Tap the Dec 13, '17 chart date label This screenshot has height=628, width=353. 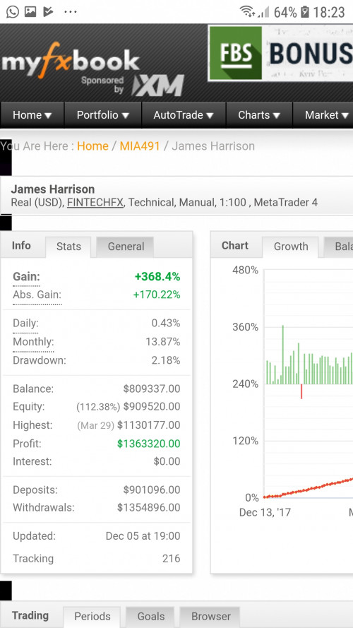tap(265, 513)
